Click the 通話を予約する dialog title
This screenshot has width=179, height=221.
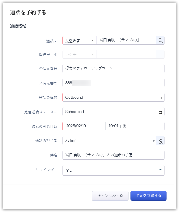click(28, 13)
